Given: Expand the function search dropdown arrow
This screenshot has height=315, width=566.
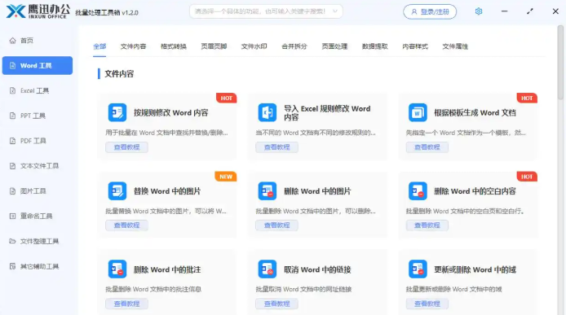Looking at the screenshot, I should 335,11.
